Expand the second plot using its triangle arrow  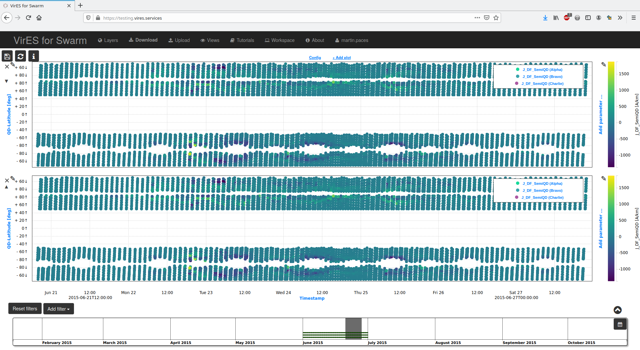coord(6,187)
